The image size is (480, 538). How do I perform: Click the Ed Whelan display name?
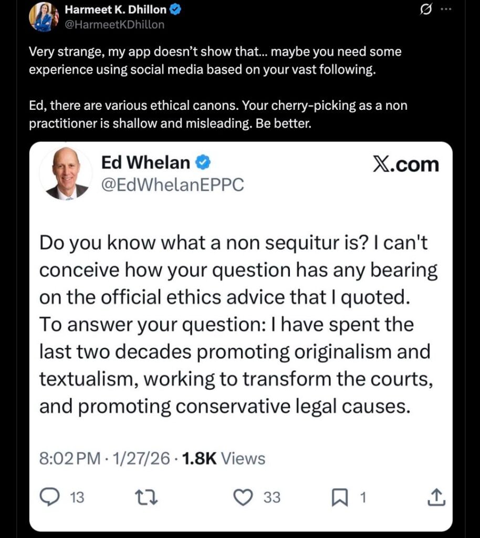(x=145, y=163)
